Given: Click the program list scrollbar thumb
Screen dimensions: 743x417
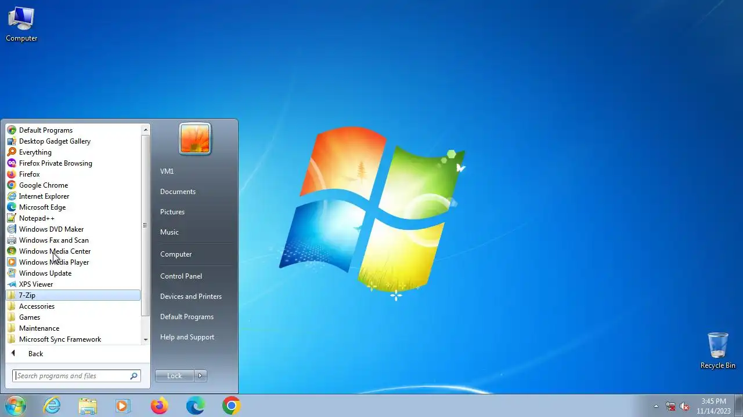Looking at the screenshot, I should click(145, 225).
